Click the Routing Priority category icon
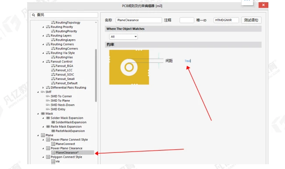285x169 pixels. tap(48, 27)
